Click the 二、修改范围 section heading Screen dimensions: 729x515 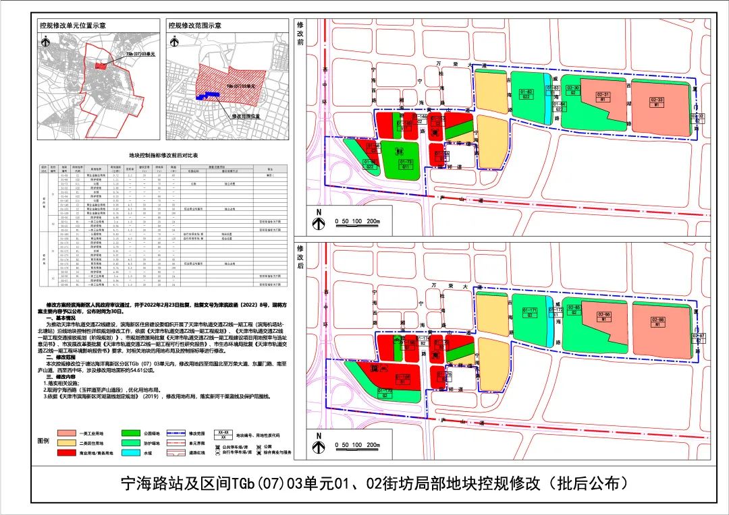pyautogui.click(x=61, y=357)
